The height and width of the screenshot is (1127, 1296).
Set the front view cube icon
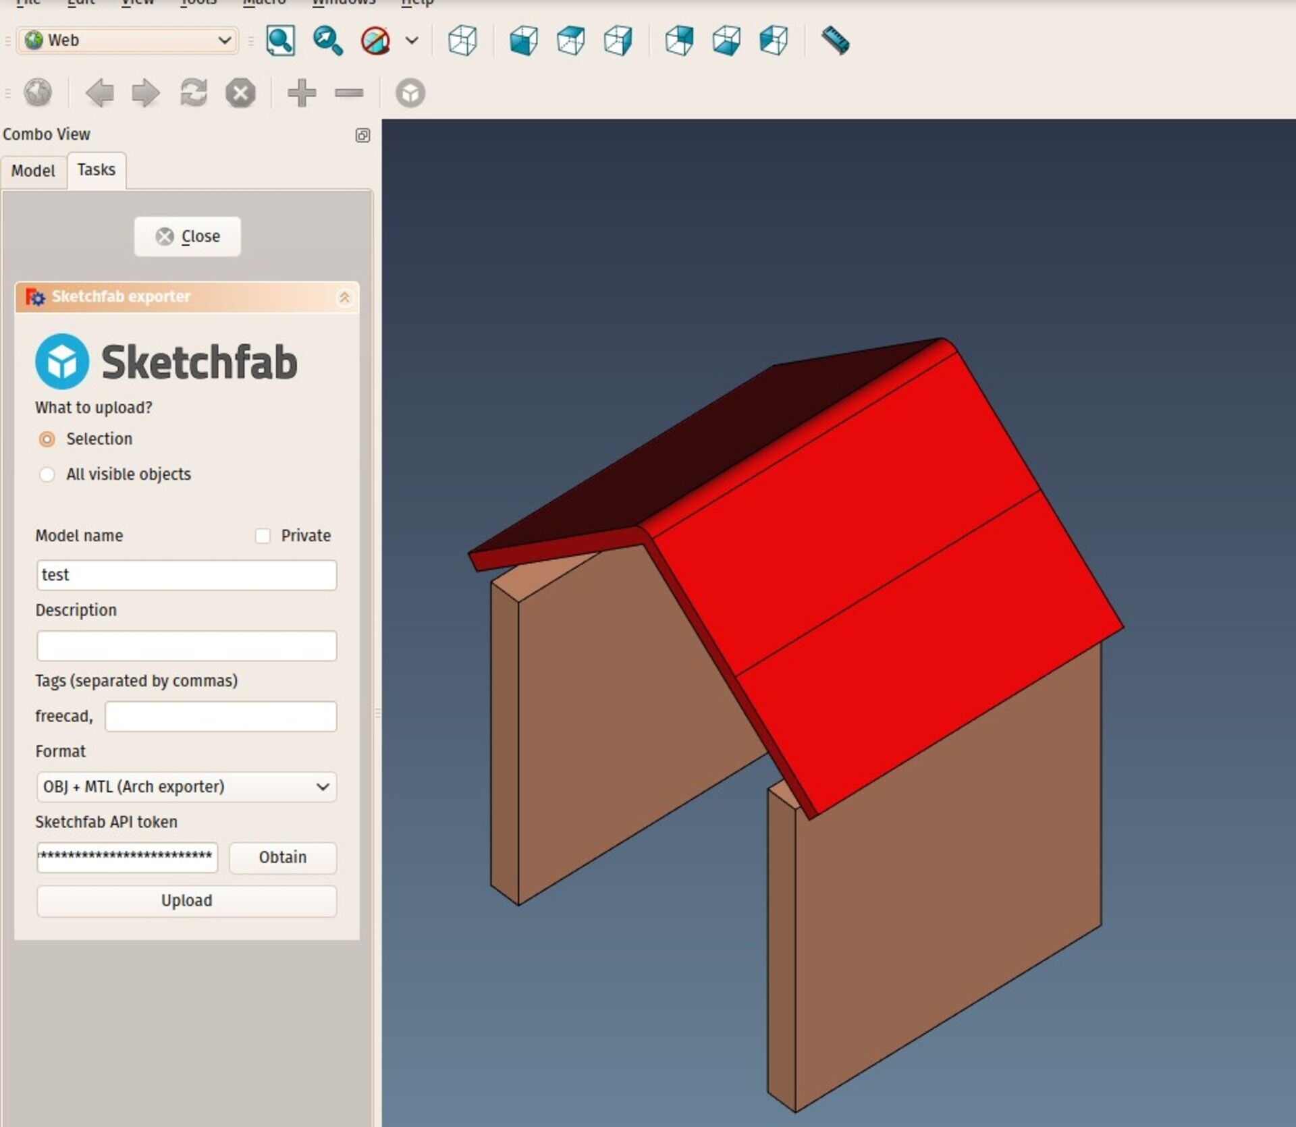(x=523, y=40)
